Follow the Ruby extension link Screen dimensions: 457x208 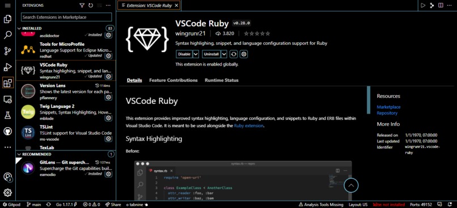click(x=248, y=126)
